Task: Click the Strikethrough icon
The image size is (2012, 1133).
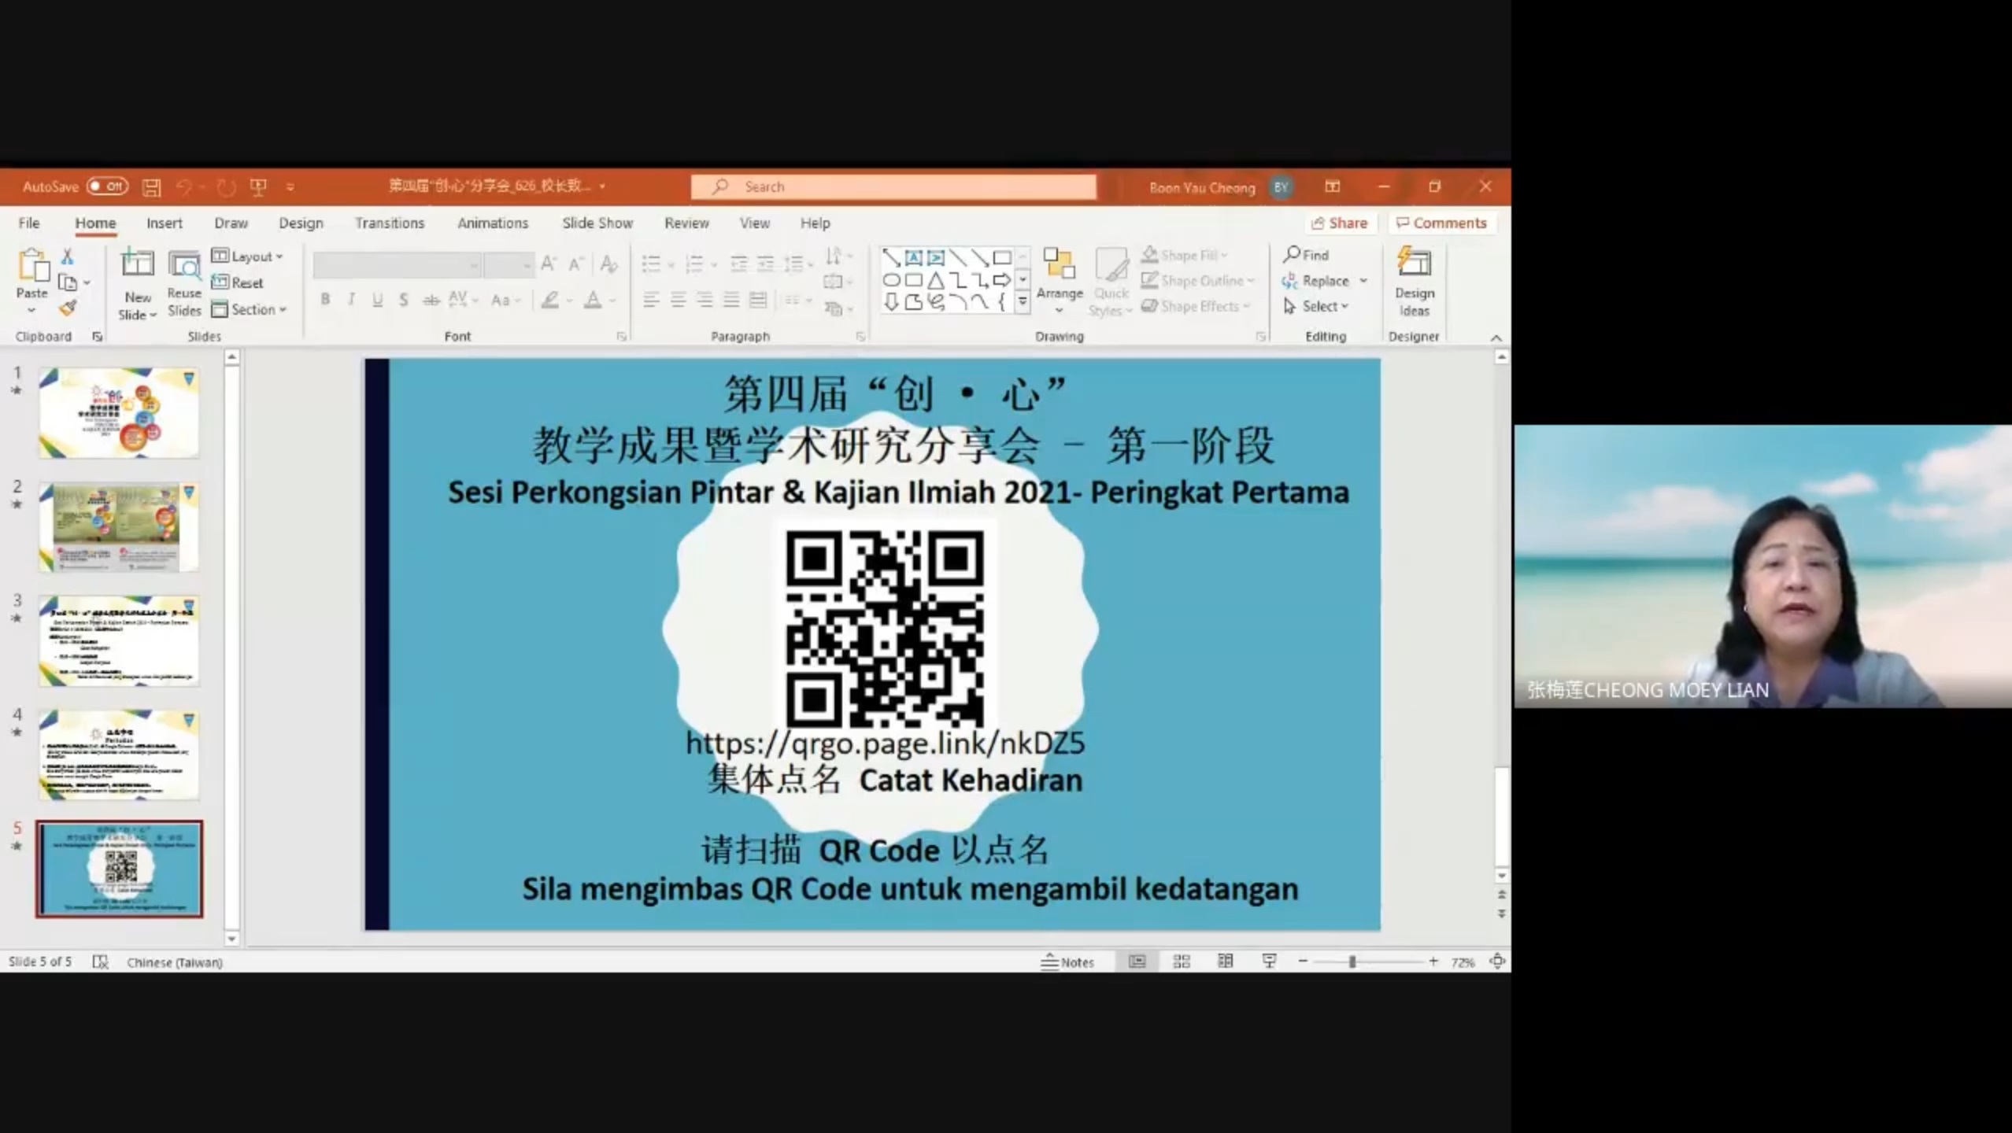Action: coord(431,300)
